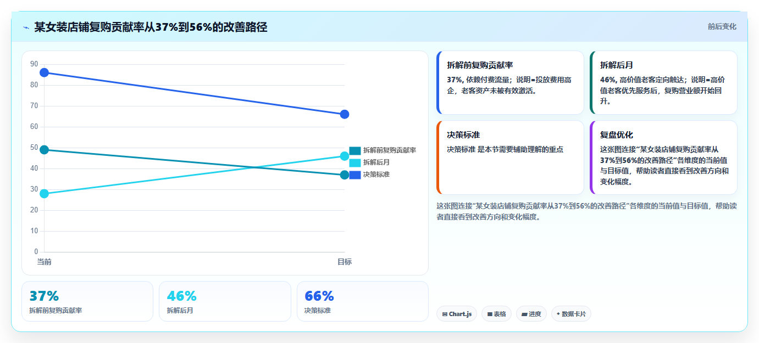Viewport: 759px width, 343px height.
Task: Click the description paragraph below the info cards
Action: [586, 211]
